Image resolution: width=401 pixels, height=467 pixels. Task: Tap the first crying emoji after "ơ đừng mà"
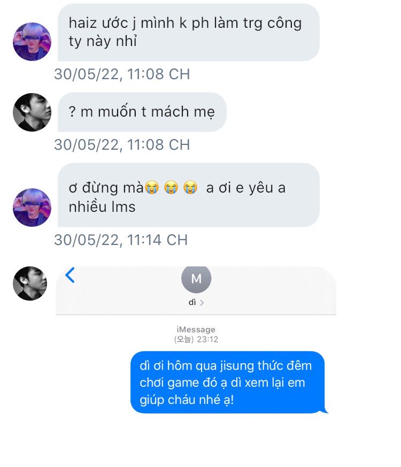click(x=152, y=188)
